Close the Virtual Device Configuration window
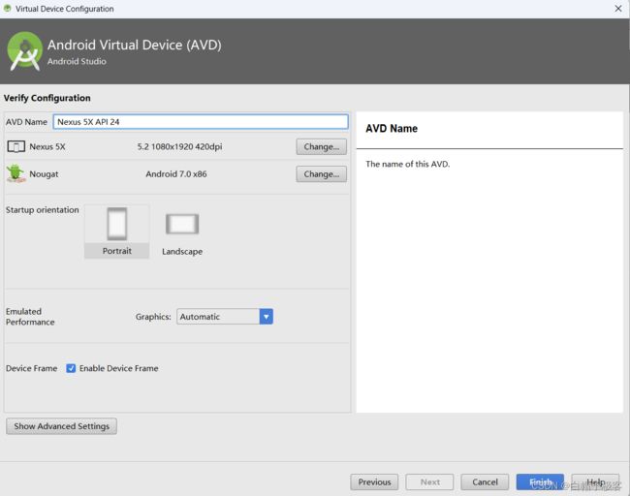Viewport: 630px width, 496px height. tap(618, 9)
